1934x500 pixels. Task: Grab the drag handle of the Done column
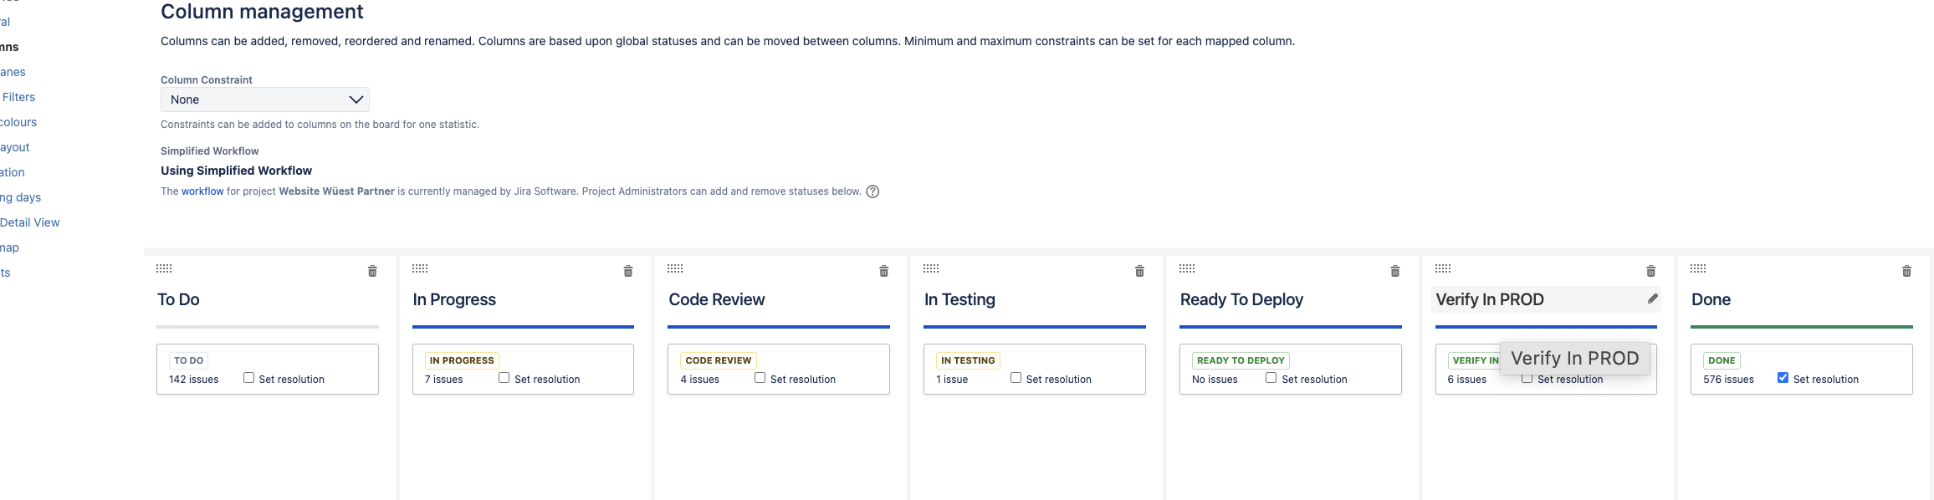click(1698, 268)
